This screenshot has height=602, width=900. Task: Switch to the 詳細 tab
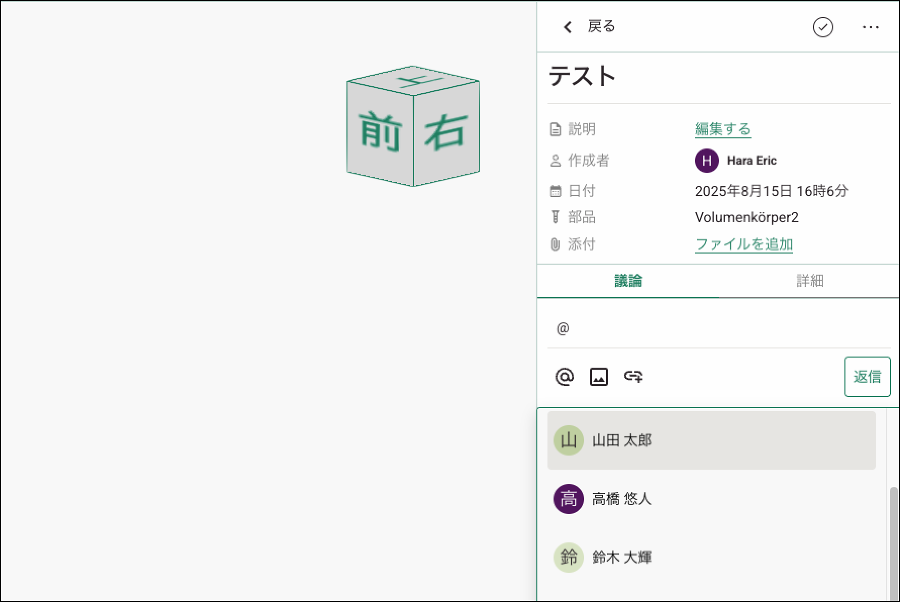810,281
